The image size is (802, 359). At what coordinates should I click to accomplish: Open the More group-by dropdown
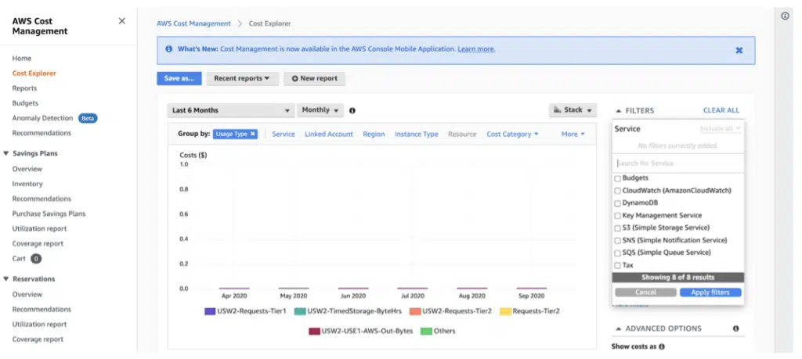click(573, 134)
